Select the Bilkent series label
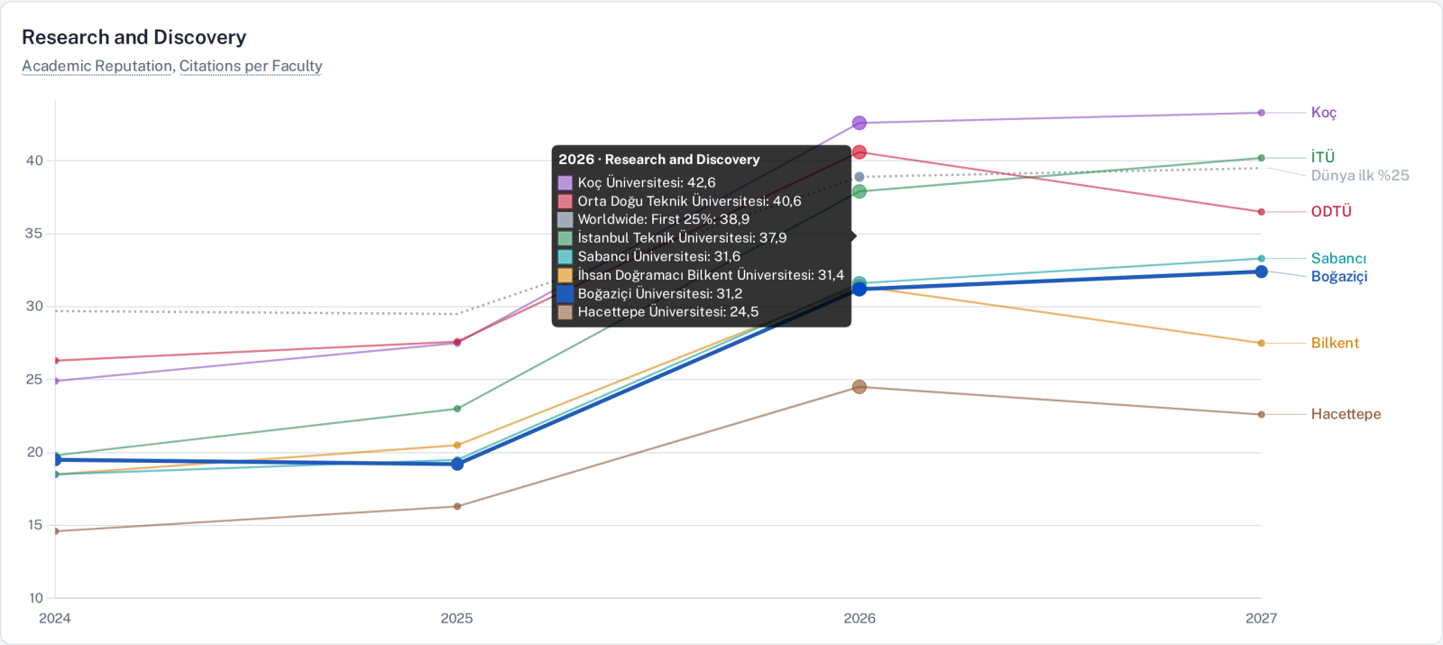Viewport: 1443px width, 645px height. (x=1335, y=344)
